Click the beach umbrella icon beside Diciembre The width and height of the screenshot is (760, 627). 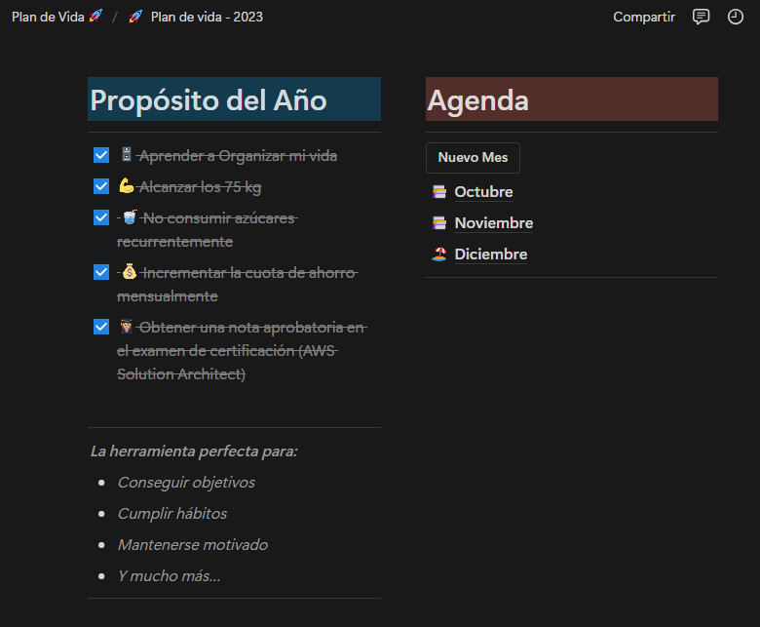(x=439, y=255)
